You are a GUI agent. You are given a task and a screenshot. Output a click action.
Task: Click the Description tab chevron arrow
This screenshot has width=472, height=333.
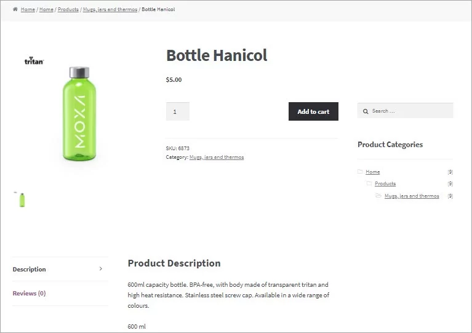[x=101, y=269]
